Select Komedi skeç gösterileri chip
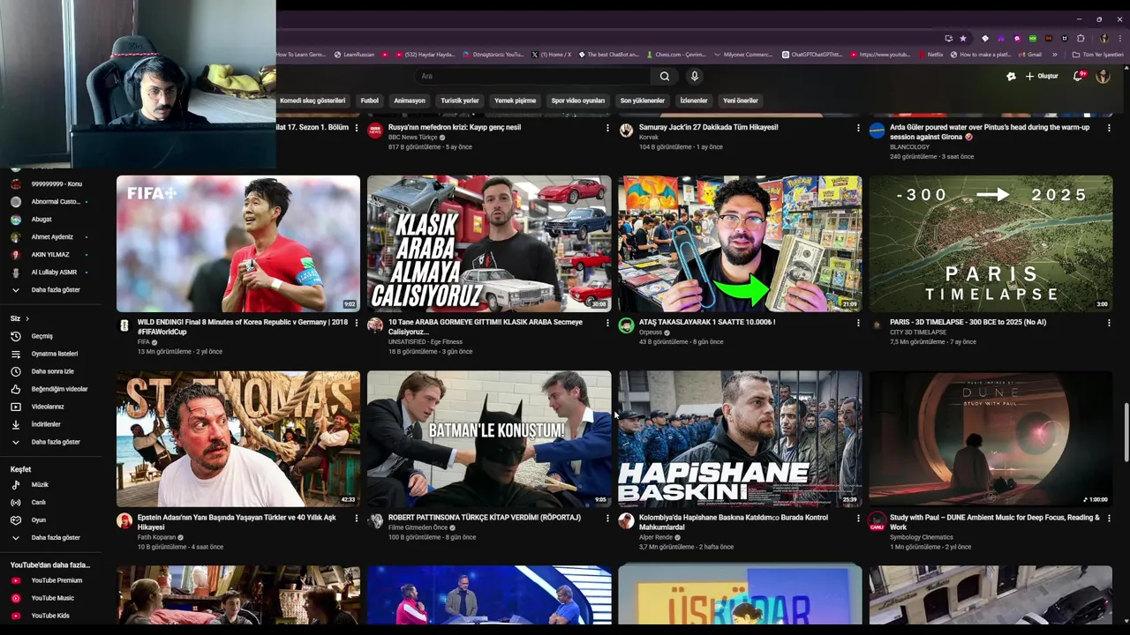This screenshot has height=635, width=1130. coord(313,101)
